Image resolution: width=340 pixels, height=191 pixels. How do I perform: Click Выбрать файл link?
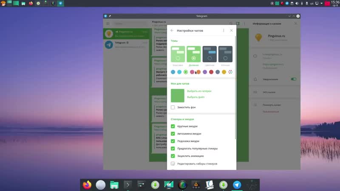[195, 97]
